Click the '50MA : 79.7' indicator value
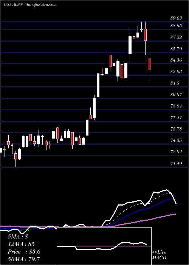 (x=24, y=259)
